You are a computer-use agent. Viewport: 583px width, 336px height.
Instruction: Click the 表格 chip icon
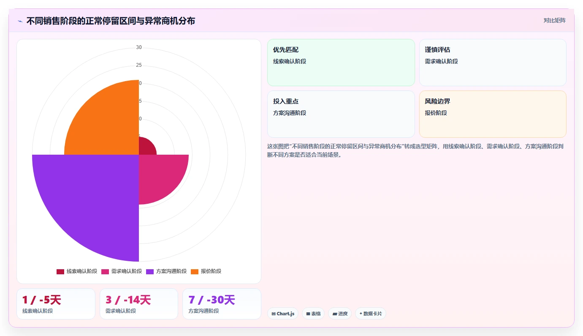coord(308,314)
